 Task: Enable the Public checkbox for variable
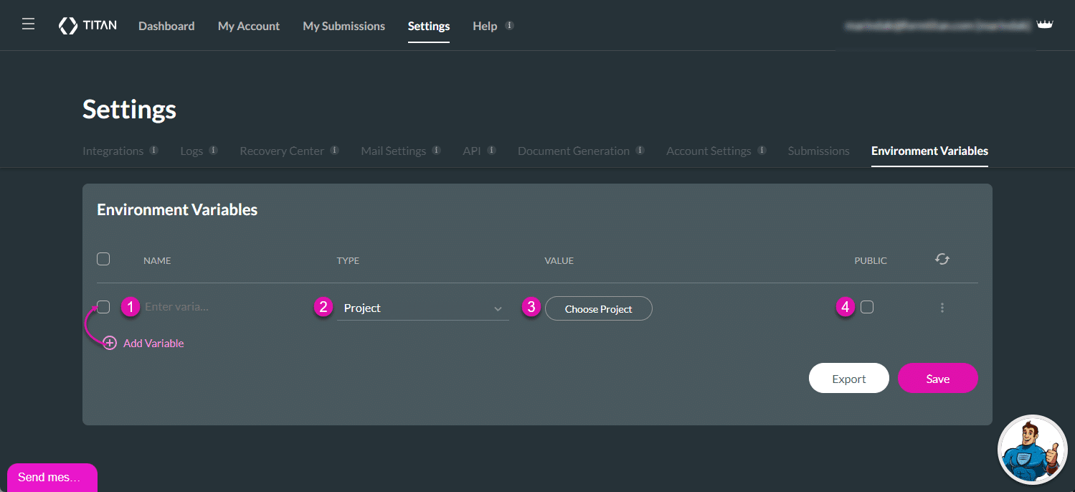[x=867, y=307]
